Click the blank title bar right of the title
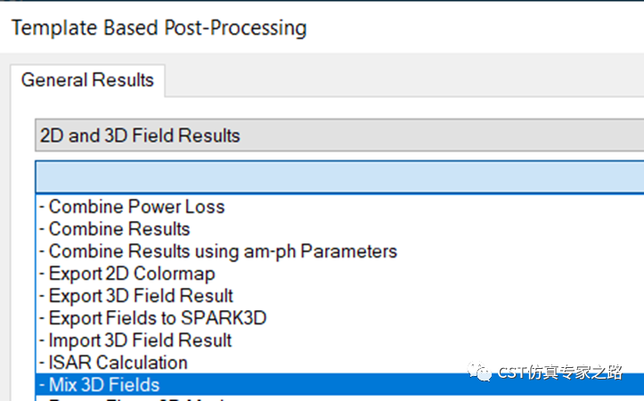The height and width of the screenshot is (401, 644). [x=472, y=28]
